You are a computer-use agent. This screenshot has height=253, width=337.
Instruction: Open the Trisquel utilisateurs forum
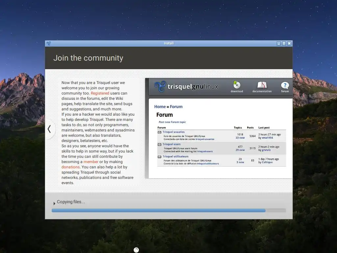[175, 156]
